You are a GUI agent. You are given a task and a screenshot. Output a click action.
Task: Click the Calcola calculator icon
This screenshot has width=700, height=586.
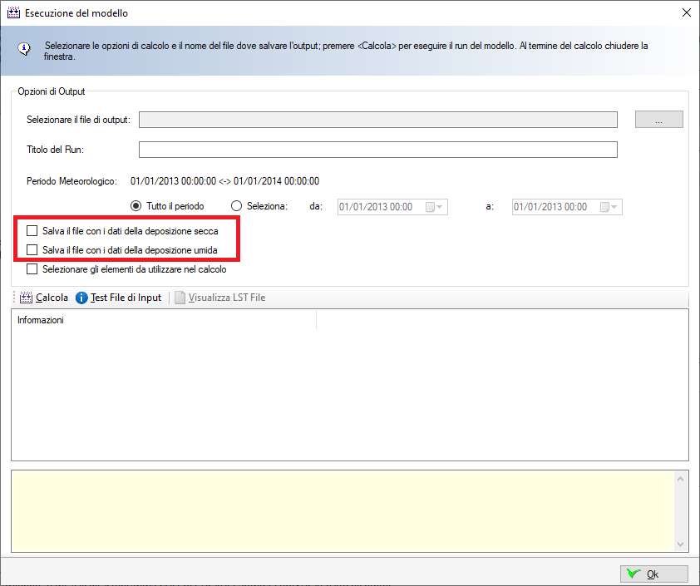25,298
